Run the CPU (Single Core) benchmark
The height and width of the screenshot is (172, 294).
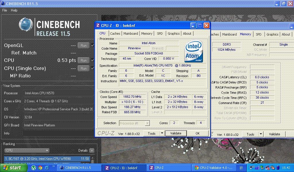tap(84, 68)
